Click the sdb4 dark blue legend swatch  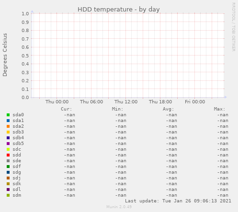point(8,138)
